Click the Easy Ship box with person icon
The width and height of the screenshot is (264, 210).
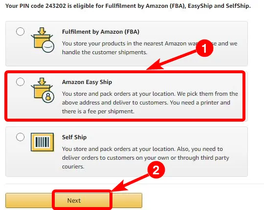tap(43, 90)
